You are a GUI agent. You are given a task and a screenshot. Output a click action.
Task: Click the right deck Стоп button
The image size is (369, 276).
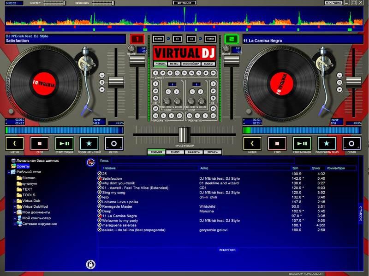pos(277,143)
